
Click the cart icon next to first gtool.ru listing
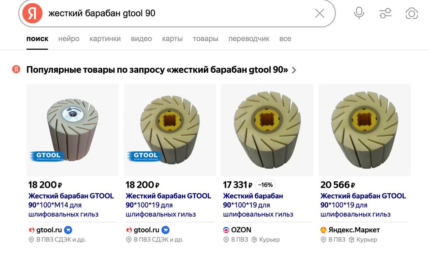(68, 229)
